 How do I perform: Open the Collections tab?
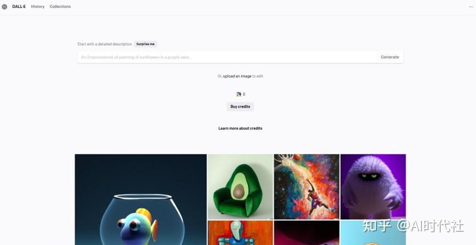click(60, 7)
